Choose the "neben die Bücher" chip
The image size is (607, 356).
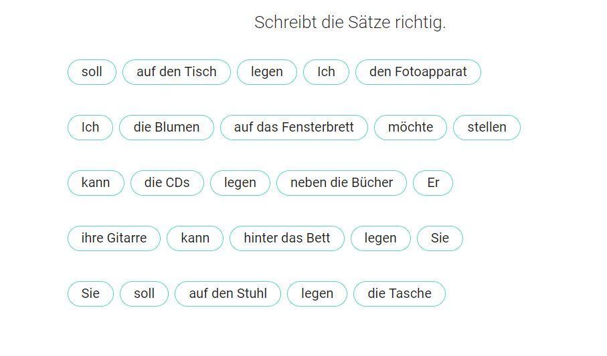(x=341, y=183)
